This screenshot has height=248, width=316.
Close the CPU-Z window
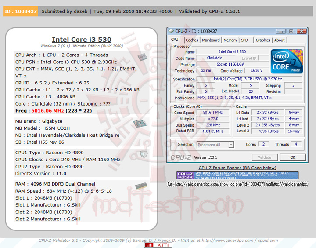[x=302, y=31]
